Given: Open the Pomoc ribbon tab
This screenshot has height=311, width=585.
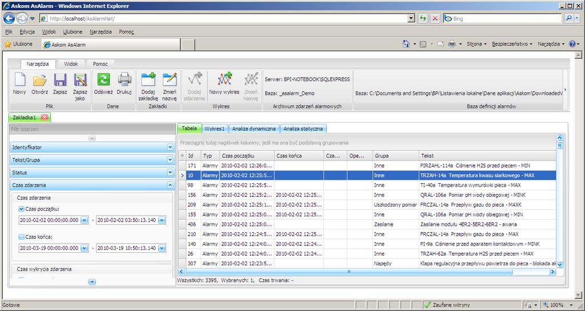Looking at the screenshot, I should tap(100, 64).
